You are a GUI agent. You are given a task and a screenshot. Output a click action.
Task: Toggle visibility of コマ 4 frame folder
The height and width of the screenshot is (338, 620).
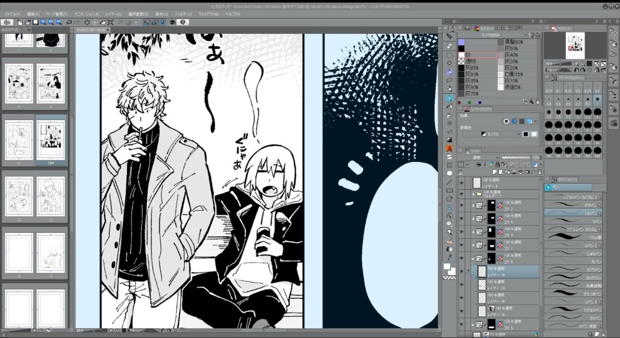click(x=461, y=219)
